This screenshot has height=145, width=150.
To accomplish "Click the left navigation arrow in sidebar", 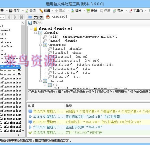I will point(8,17).
